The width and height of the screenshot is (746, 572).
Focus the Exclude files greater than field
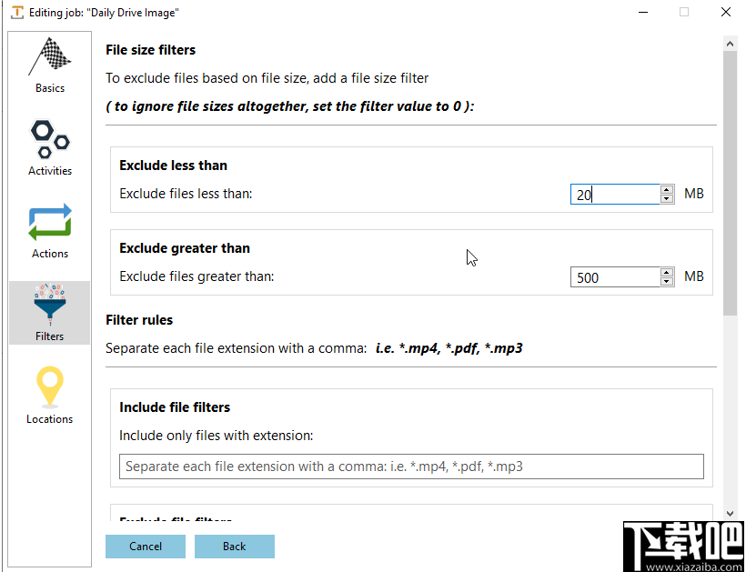(615, 277)
